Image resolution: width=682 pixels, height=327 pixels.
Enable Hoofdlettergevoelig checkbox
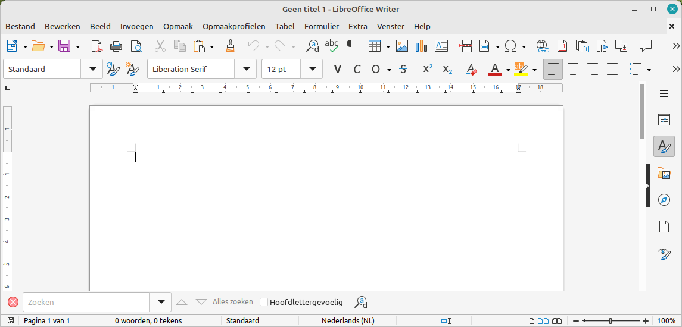(x=264, y=302)
